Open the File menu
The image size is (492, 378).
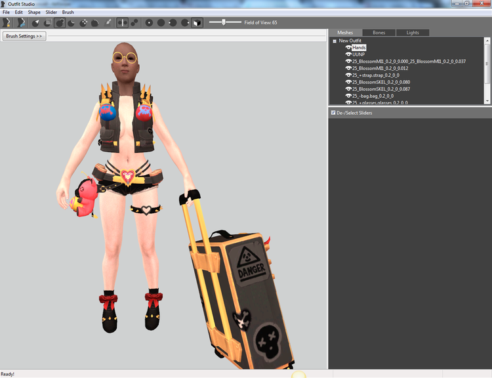[6, 12]
